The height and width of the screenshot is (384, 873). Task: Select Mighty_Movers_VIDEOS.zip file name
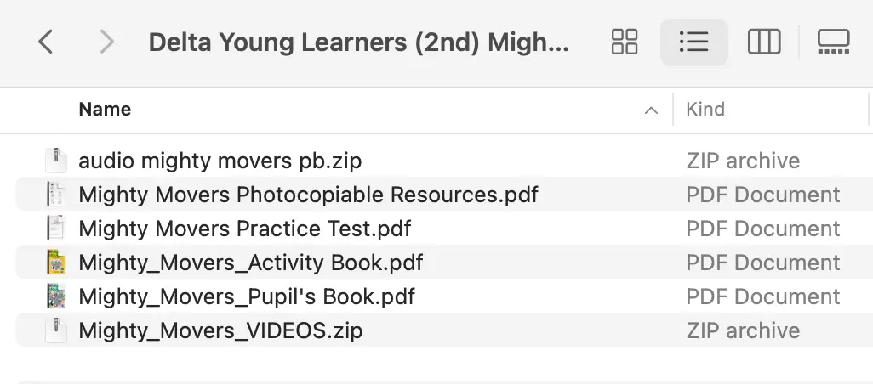(220, 330)
